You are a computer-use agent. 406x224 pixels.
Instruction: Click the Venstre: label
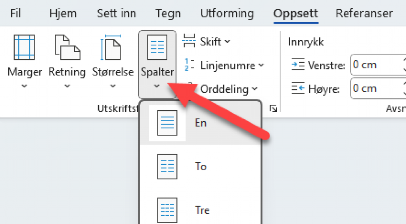tap(327, 65)
